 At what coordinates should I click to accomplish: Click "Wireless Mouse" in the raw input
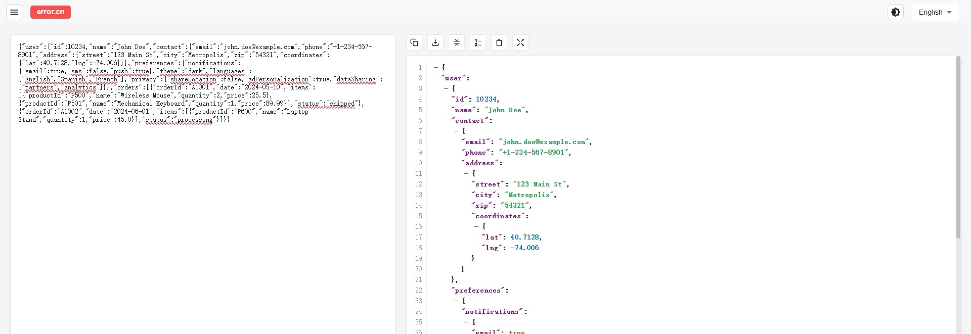[x=145, y=96]
